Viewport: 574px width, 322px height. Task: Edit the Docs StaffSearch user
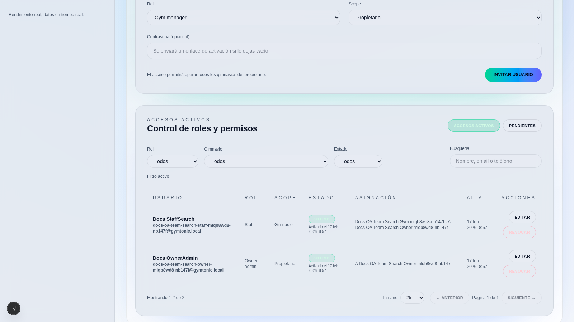coord(522,217)
